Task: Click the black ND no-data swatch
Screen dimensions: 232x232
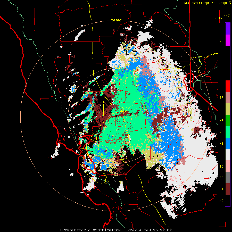Action: (228, 201)
